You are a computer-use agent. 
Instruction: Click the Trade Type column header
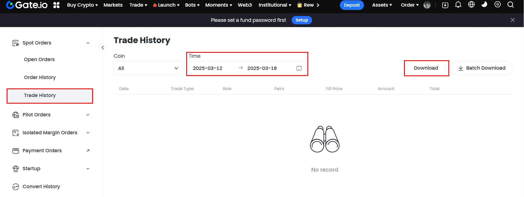(x=182, y=89)
